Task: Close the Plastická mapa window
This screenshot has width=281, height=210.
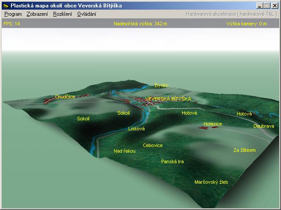Action: click(275, 6)
